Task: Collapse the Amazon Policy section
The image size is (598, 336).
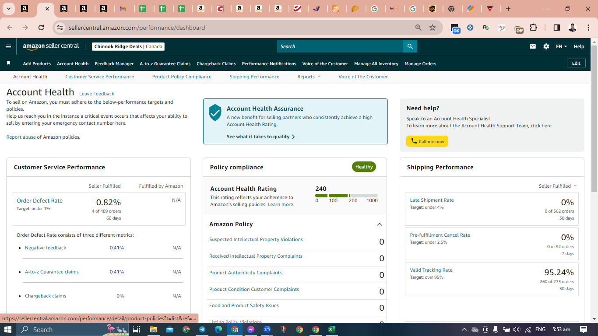Action: (x=380, y=224)
